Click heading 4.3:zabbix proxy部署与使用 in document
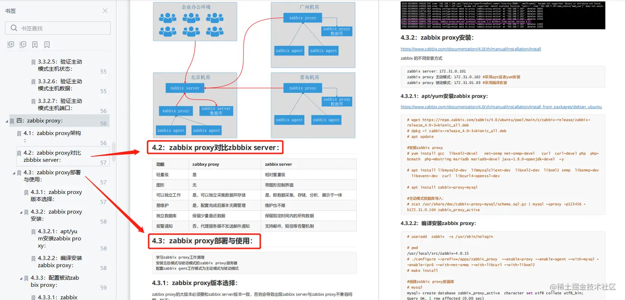Viewport: 625px width, 300px height. coord(202,241)
